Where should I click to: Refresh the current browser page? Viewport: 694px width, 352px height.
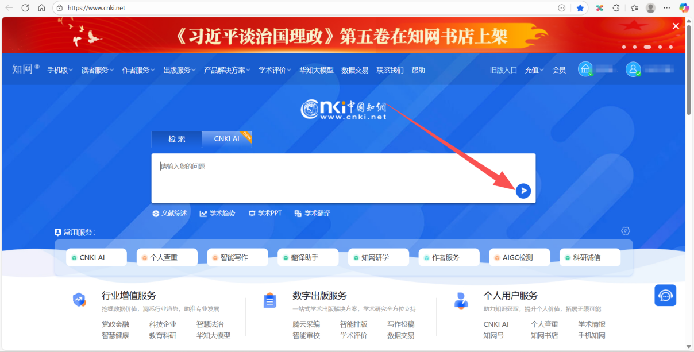(x=25, y=8)
